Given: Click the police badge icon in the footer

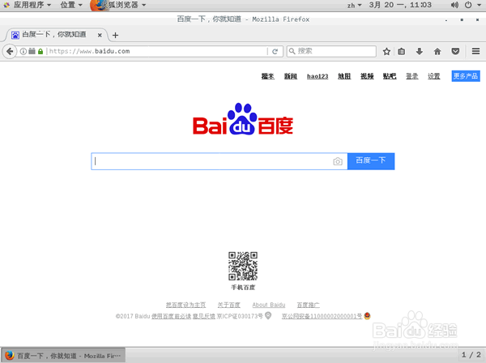Looking at the screenshot, I should [x=367, y=316].
